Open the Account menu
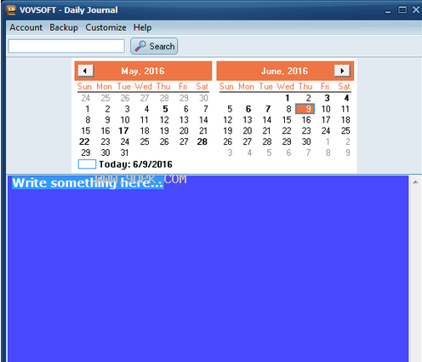The width and height of the screenshot is (422, 362). (x=26, y=27)
